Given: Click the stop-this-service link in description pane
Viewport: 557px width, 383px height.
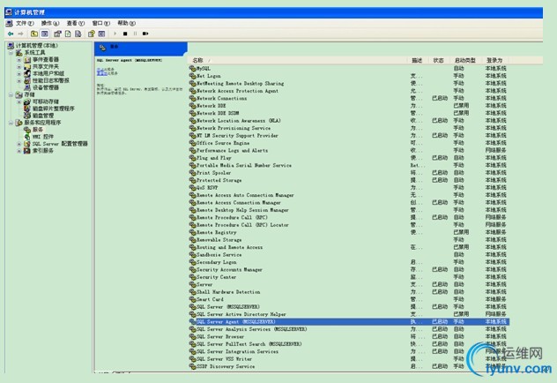Looking at the screenshot, I should (101, 70).
